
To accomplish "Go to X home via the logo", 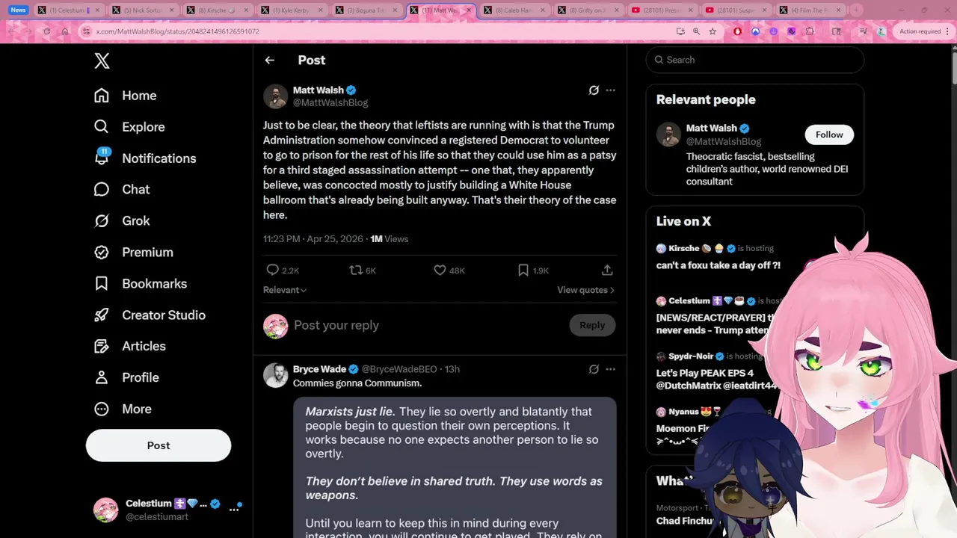I will pyautogui.click(x=102, y=61).
